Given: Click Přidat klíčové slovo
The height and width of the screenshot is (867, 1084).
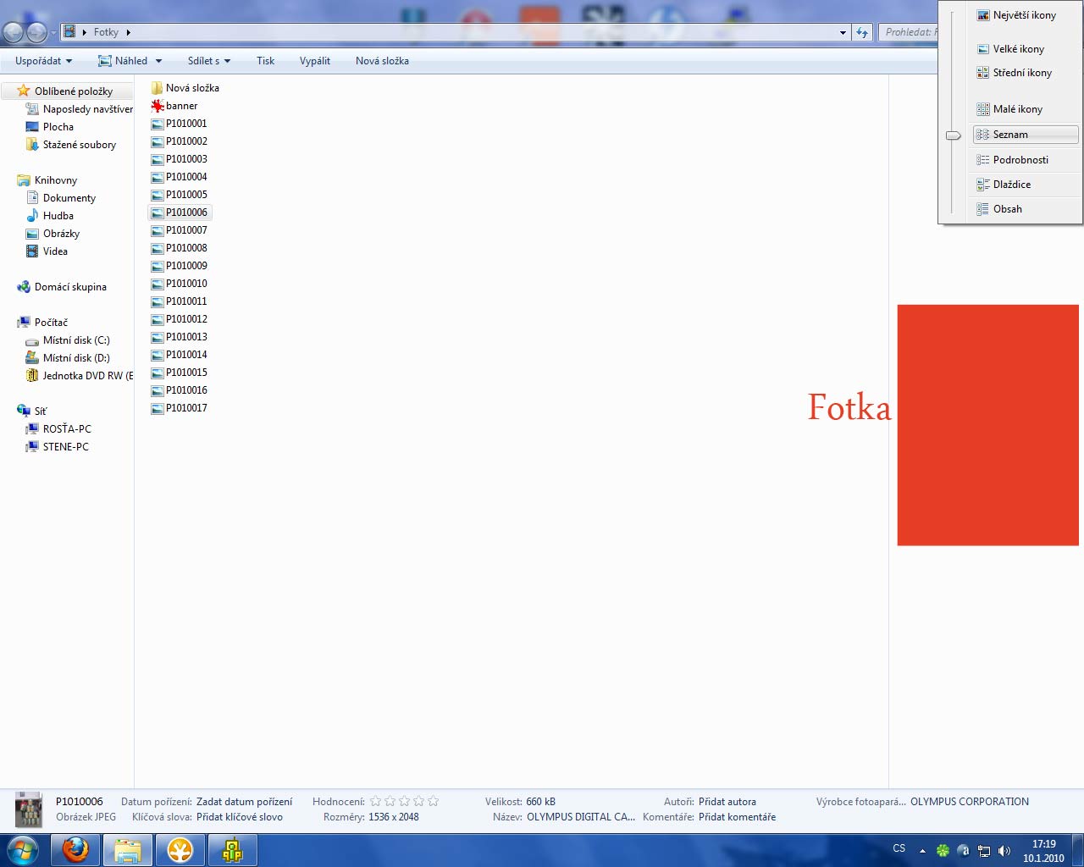Looking at the screenshot, I should pyautogui.click(x=240, y=817).
